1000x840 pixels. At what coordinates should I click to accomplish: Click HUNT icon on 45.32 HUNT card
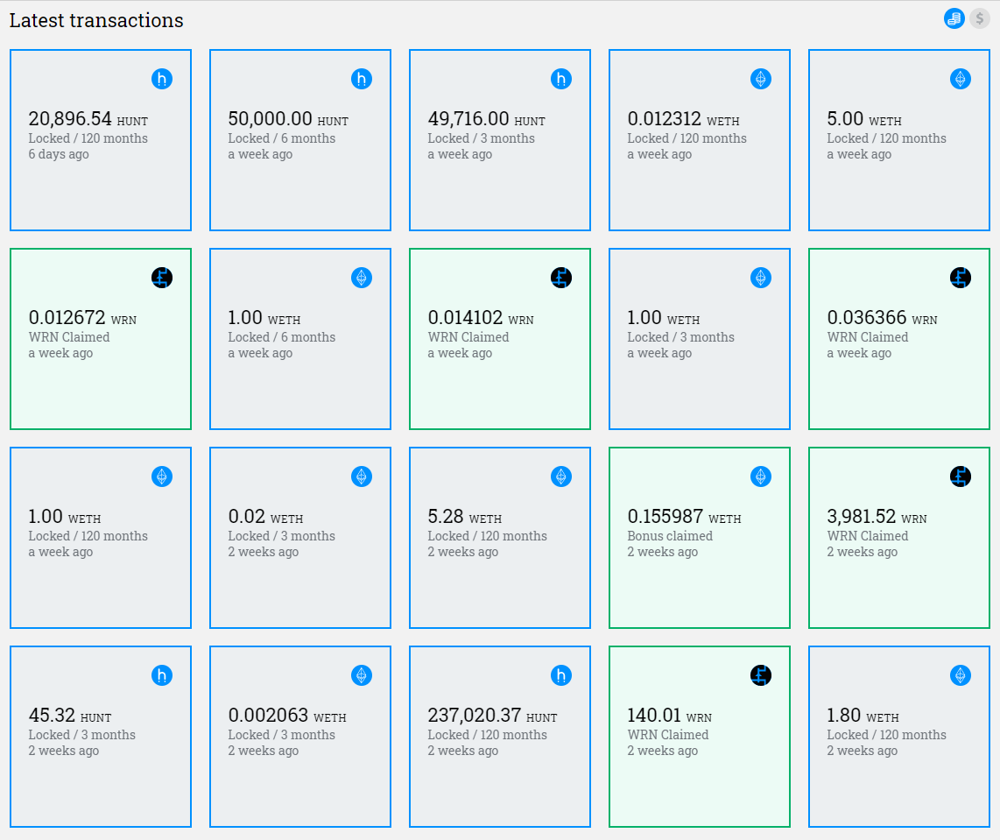click(x=162, y=675)
